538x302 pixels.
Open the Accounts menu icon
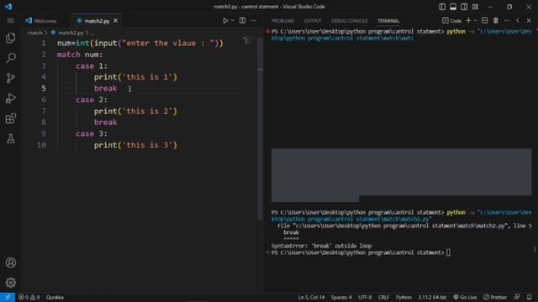pos(11,263)
